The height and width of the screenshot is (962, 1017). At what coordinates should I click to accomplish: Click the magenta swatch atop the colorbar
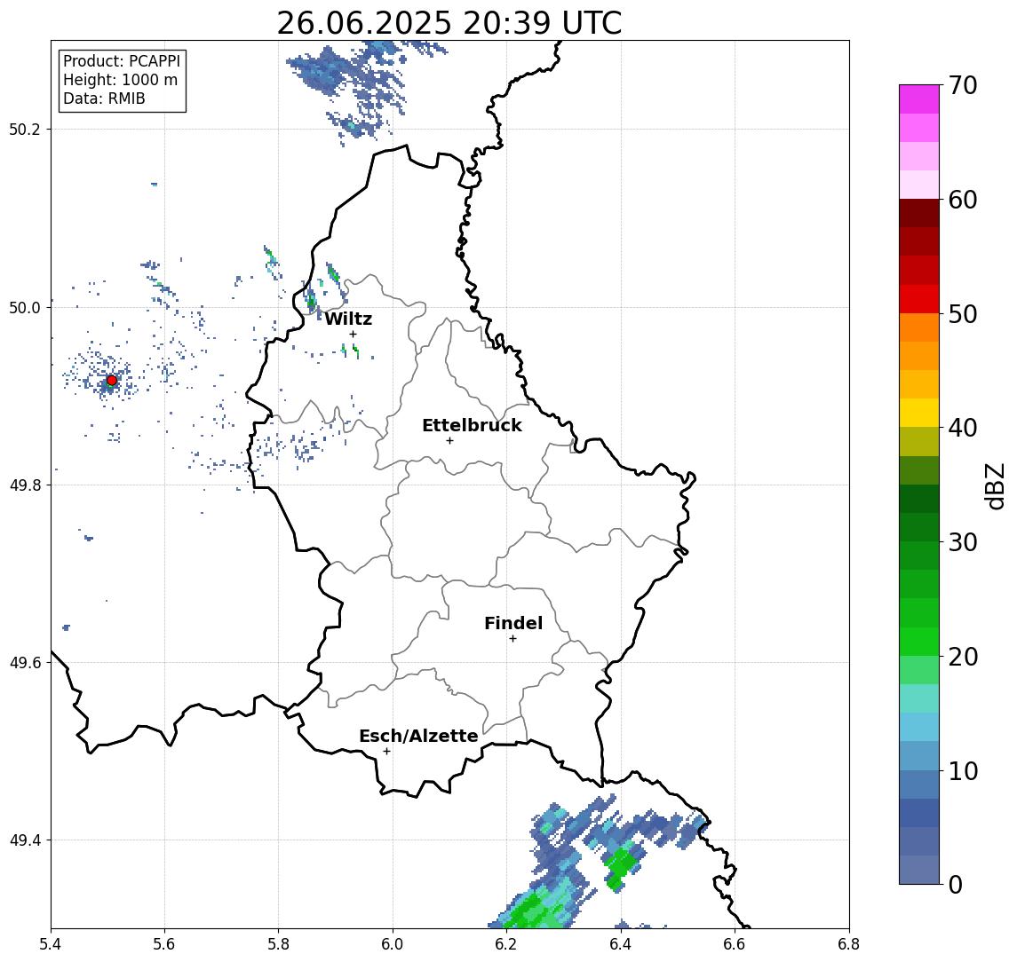click(x=919, y=99)
